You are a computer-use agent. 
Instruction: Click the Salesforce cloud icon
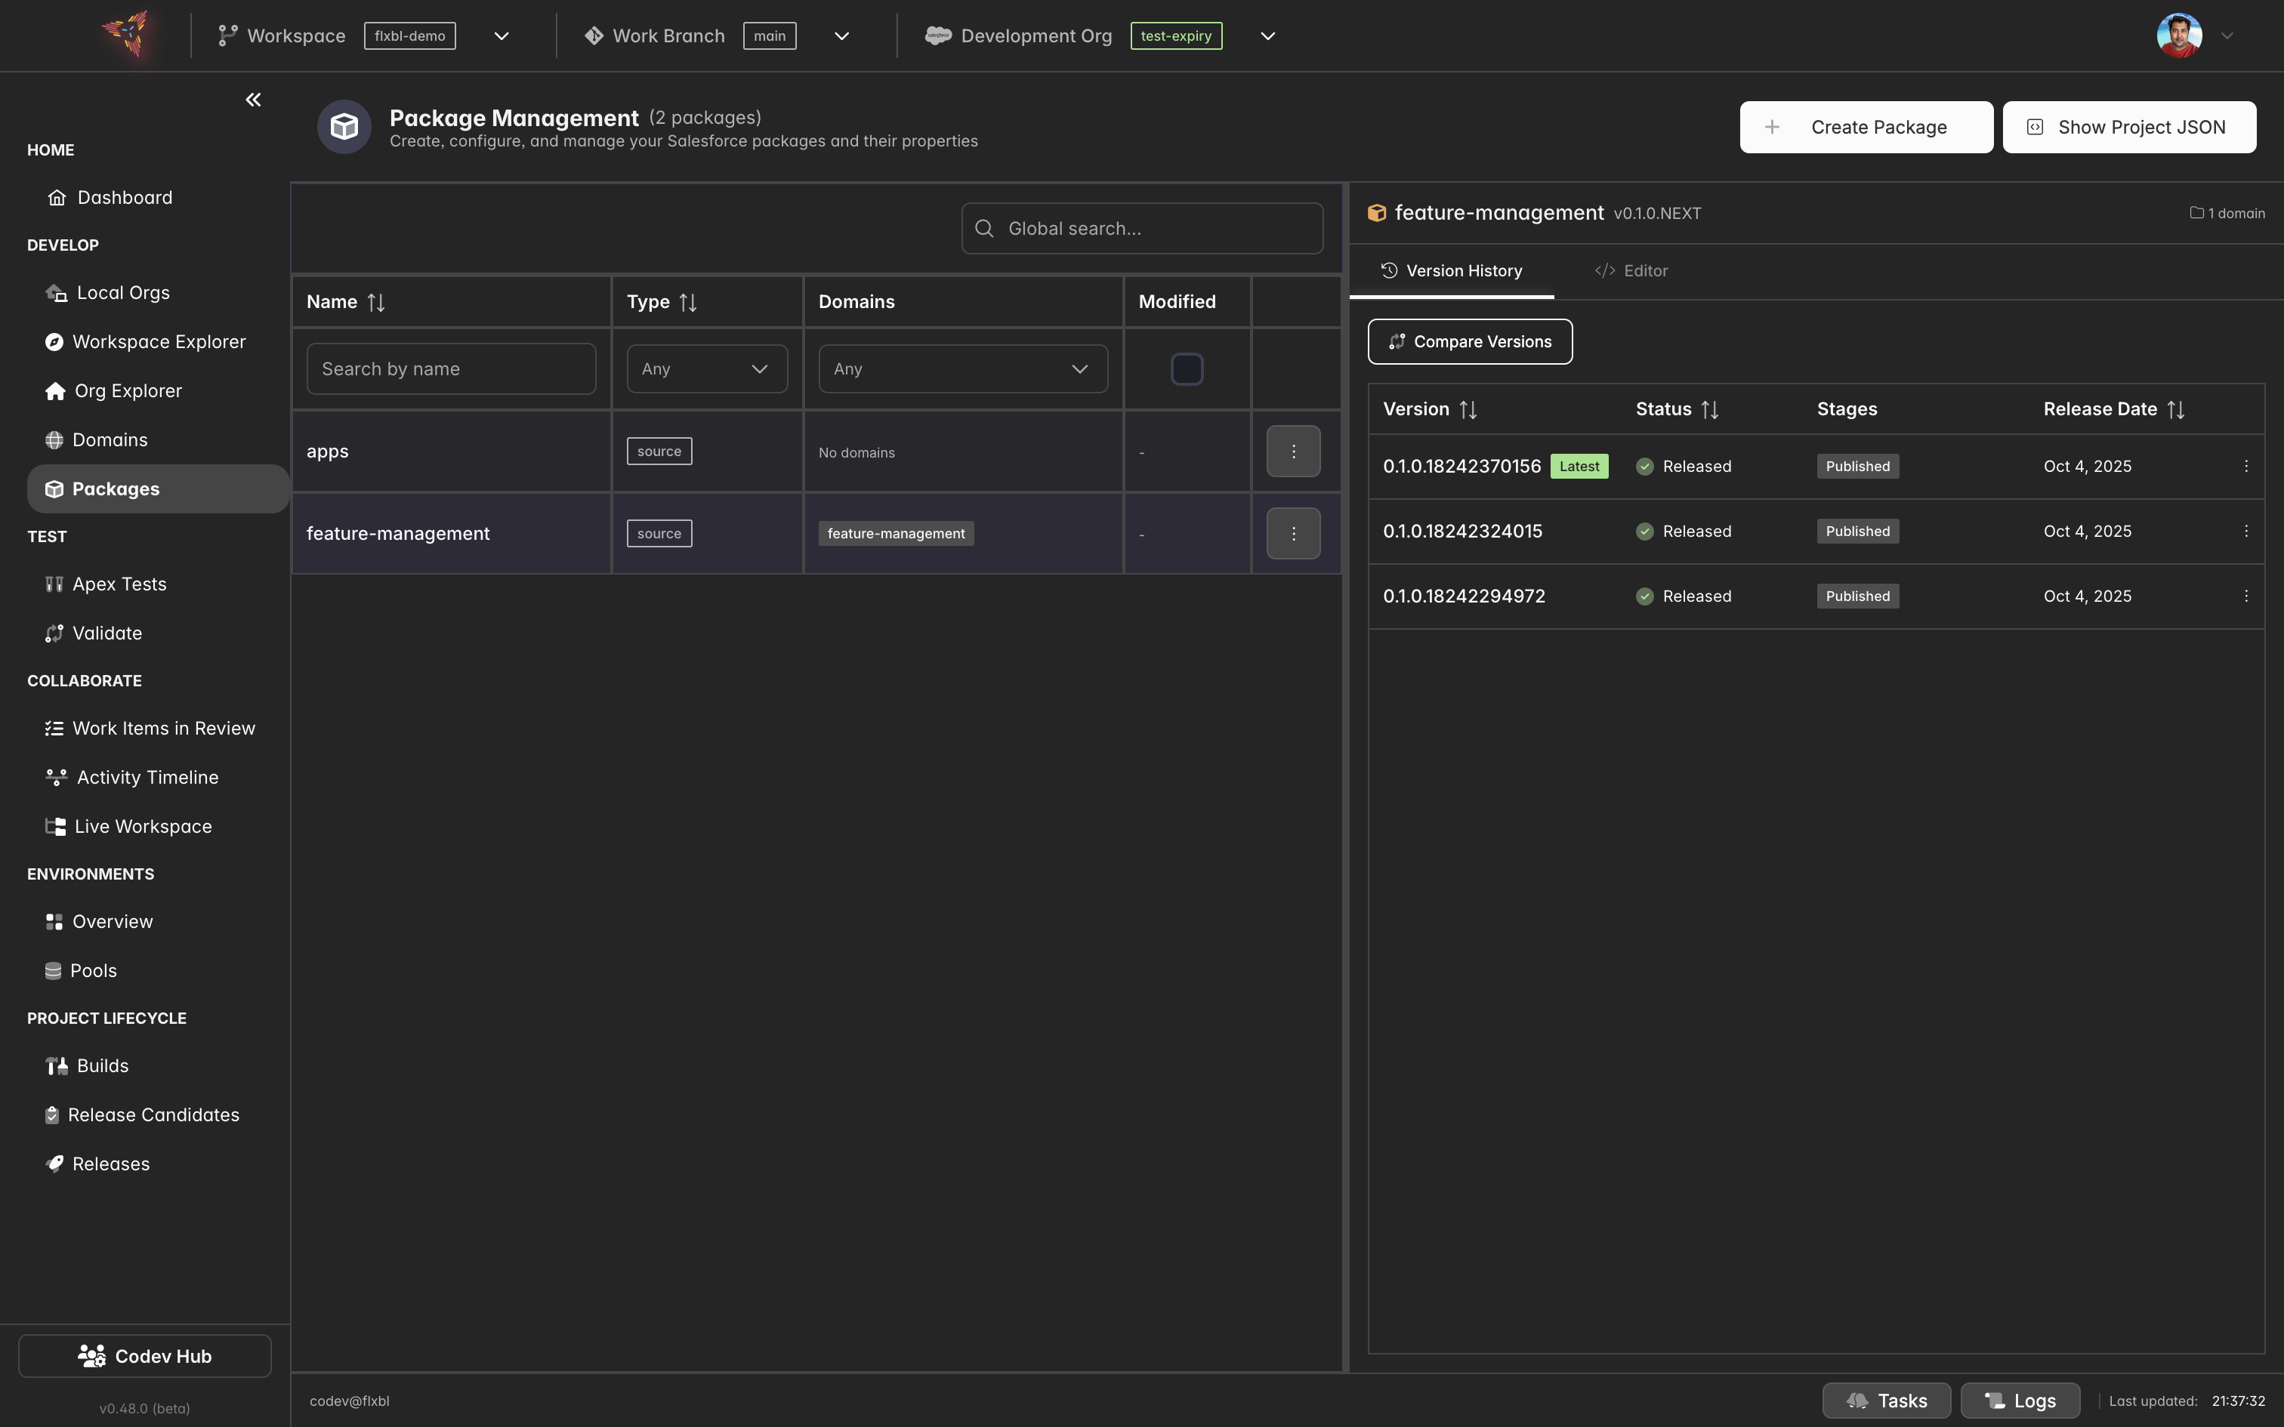937,36
